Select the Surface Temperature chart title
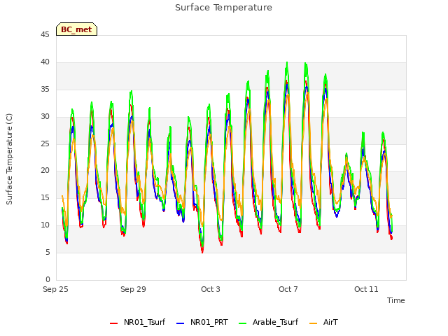The height and width of the screenshot is (336, 448). coord(223,8)
